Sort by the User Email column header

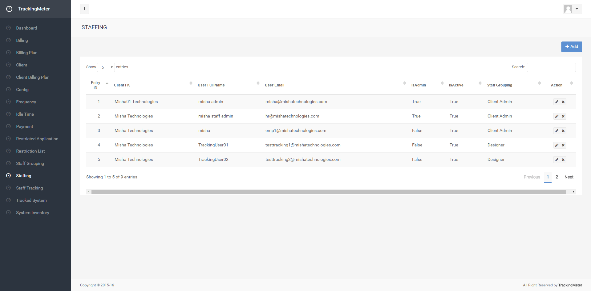coord(274,85)
